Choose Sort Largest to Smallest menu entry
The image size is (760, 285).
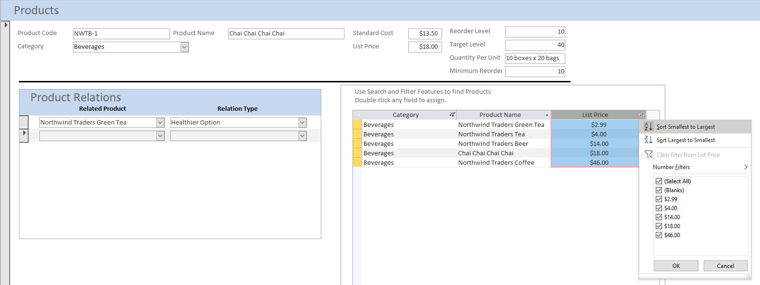click(x=686, y=140)
